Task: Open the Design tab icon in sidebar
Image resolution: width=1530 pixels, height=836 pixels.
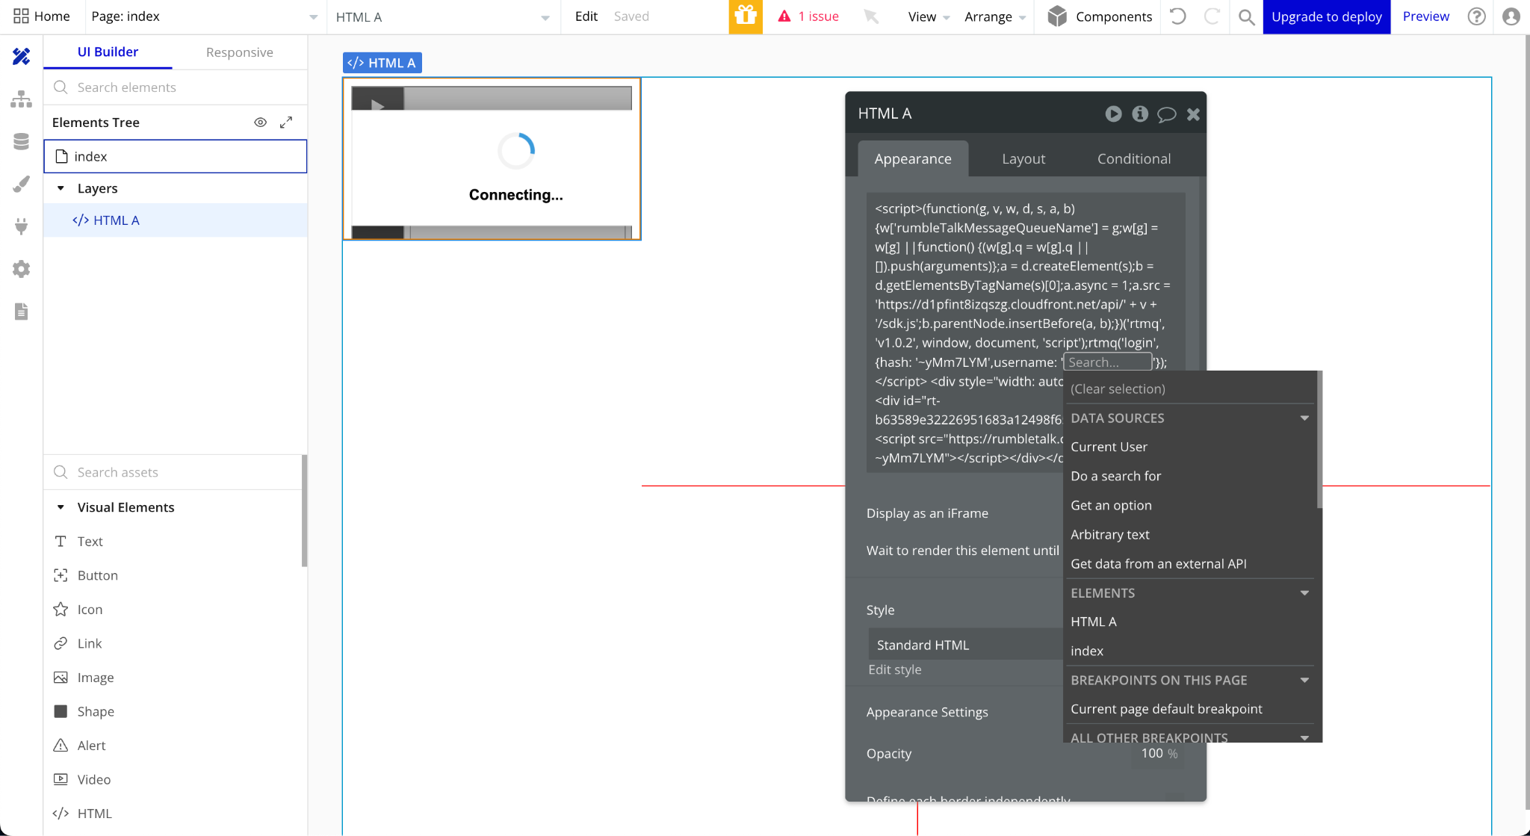Action: [x=21, y=56]
